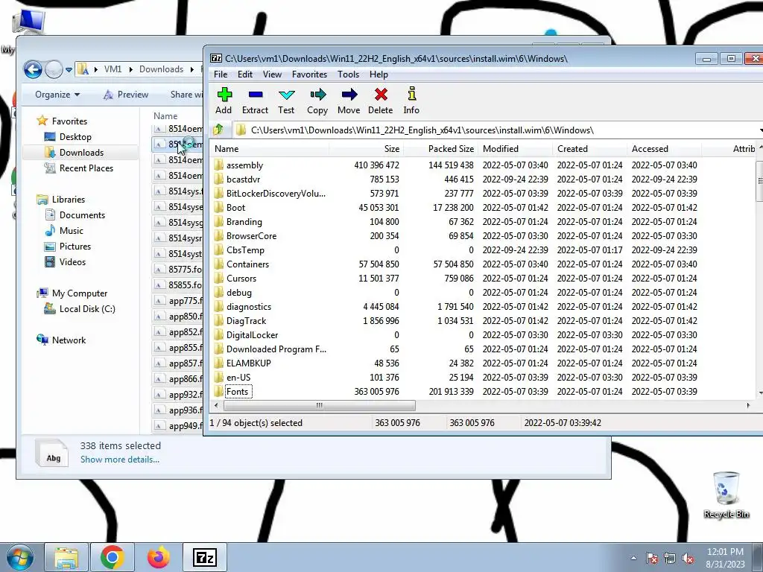Click the horizontal scrollbar right arrow

[748, 405]
